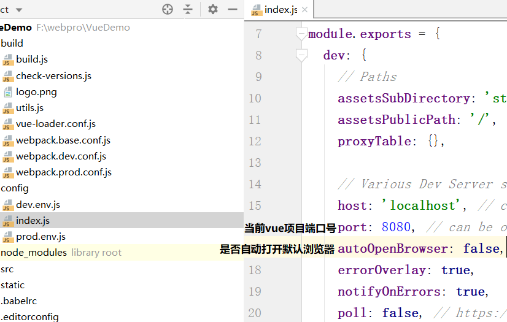Click the prod.env.js file icon
The image size is (507, 322).
(7, 237)
